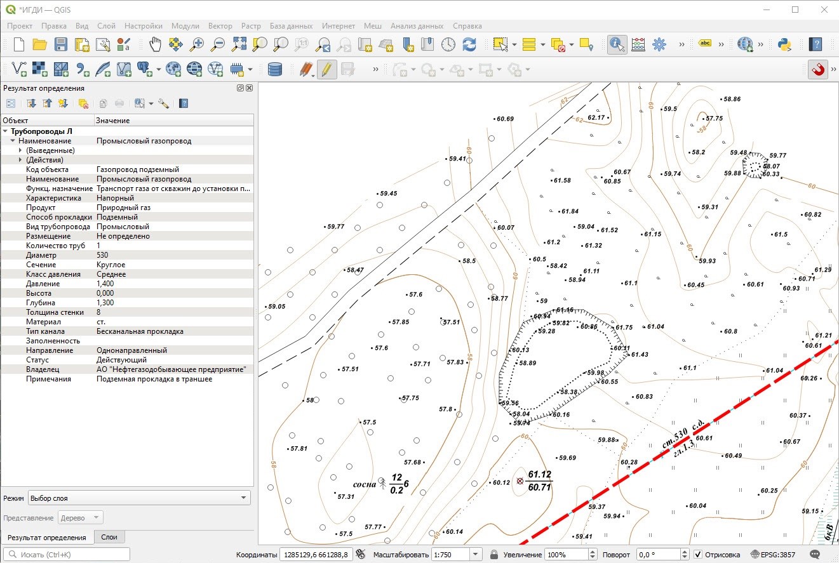Select the Диаметр 530 row
839x563 pixels.
[127, 255]
